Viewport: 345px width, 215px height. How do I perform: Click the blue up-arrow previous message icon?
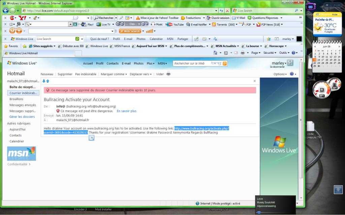[x=48, y=81]
